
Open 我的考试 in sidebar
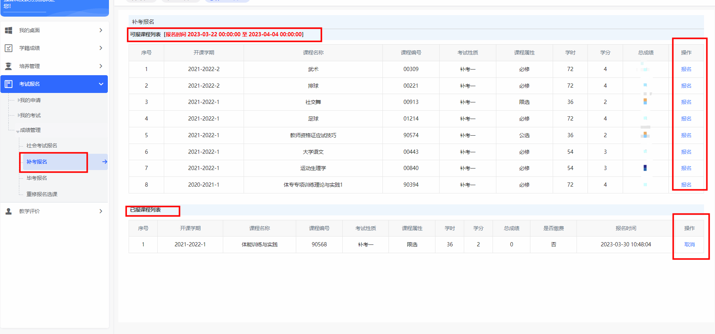(x=30, y=115)
